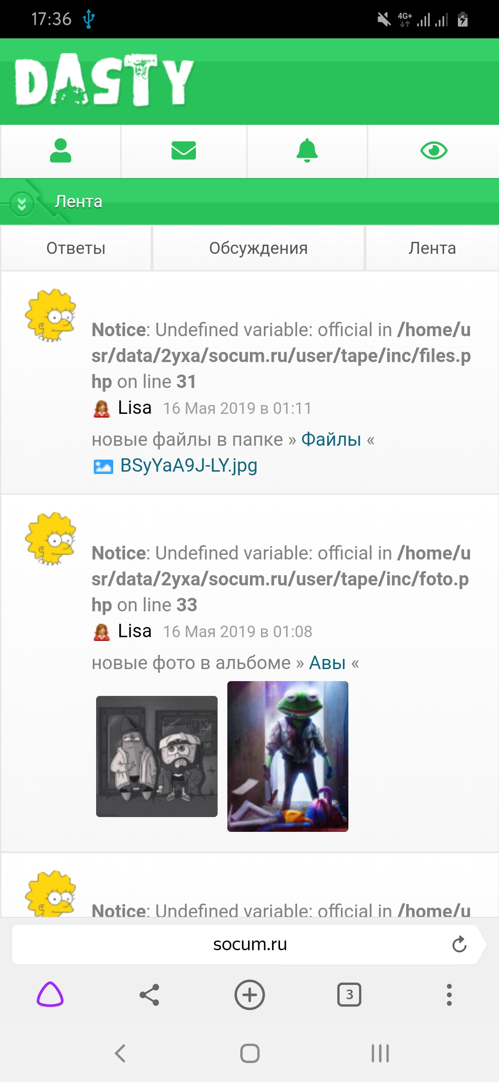Open a new tab with plus icon
The height and width of the screenshot is (1082, 499).
coord(249,995)
